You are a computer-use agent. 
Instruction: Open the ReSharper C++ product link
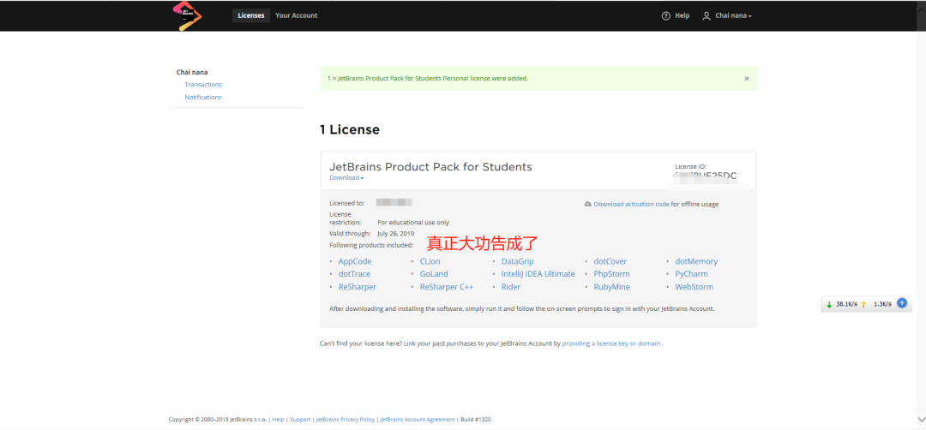pyautogui.click(x=447, y=287)
